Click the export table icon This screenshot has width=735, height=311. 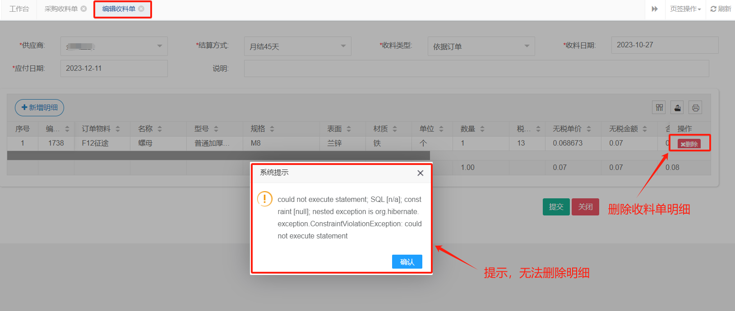[677, 108]
